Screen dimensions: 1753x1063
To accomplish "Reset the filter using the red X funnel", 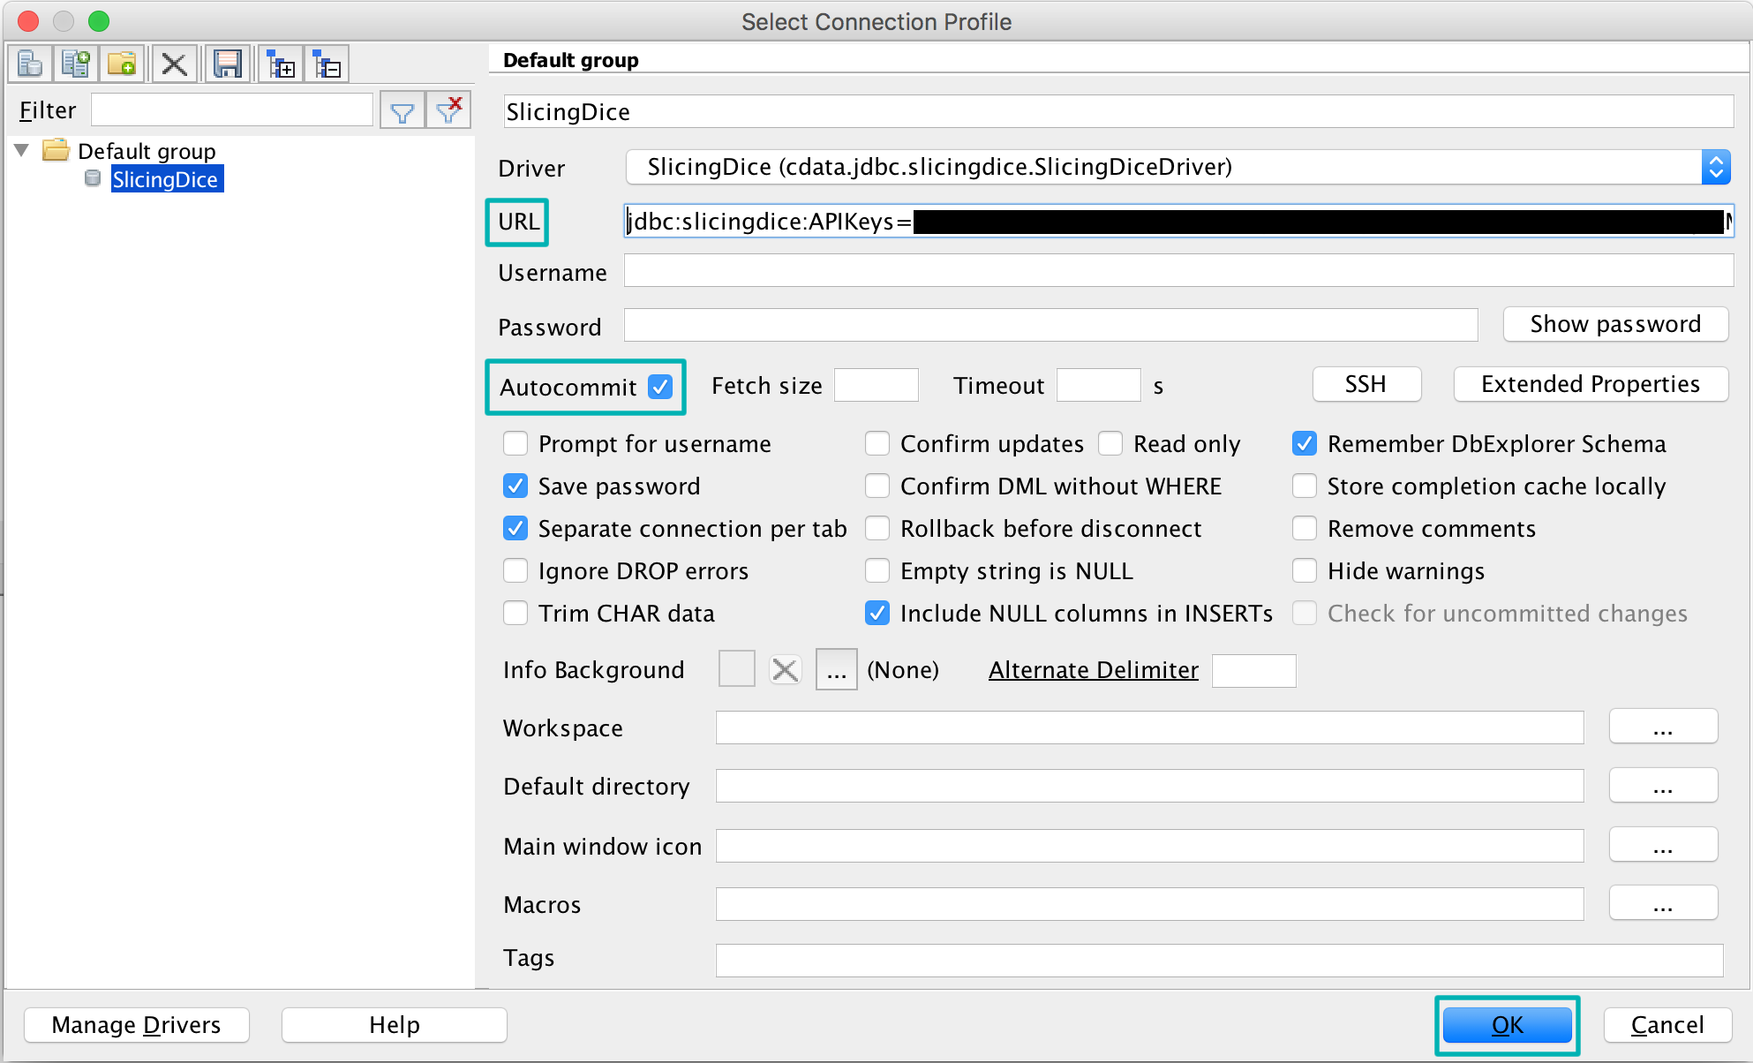I will tap(448, 111).
